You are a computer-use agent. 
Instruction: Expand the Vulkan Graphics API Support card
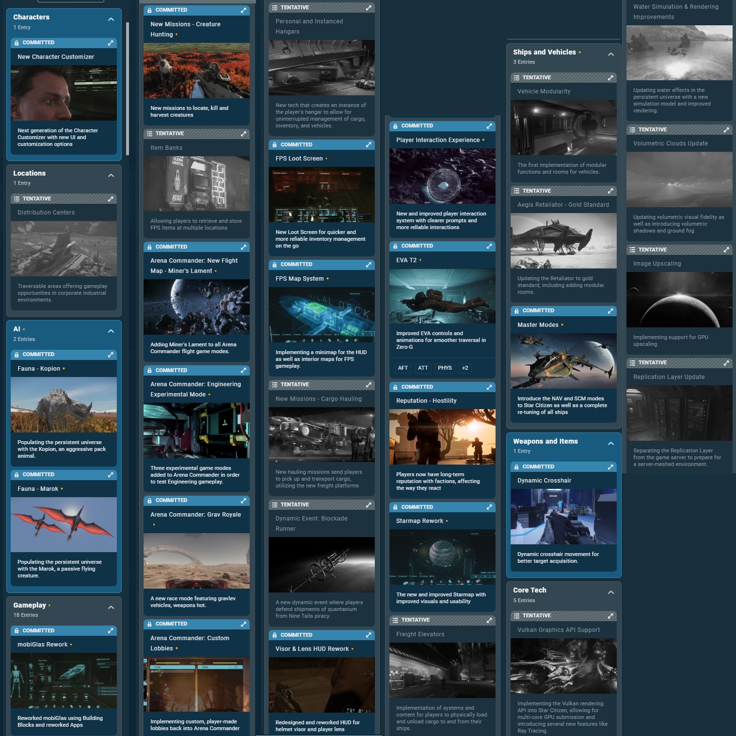tap(610, 616)
